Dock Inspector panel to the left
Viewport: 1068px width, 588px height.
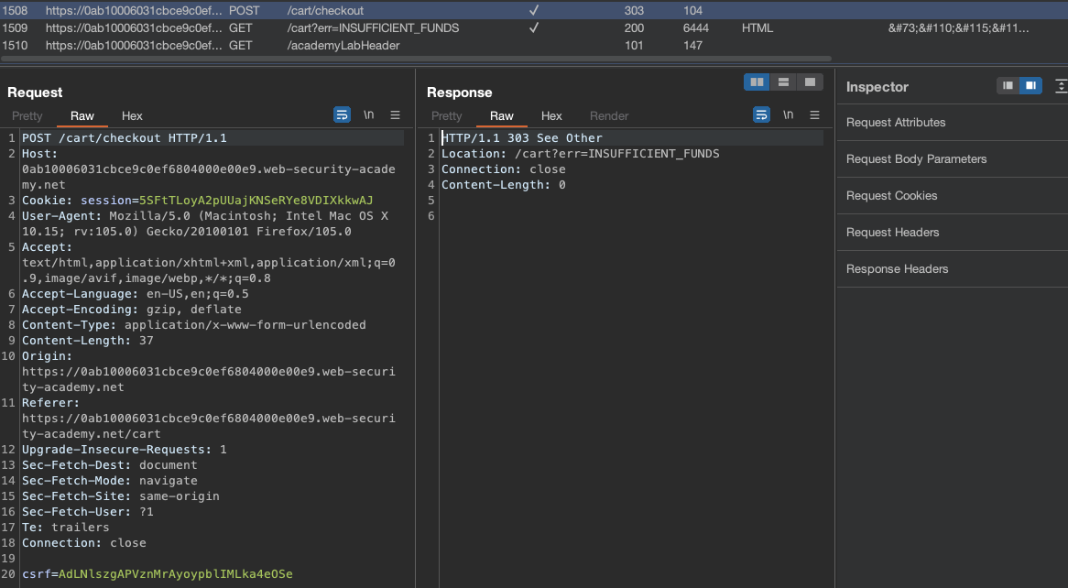[1008, 86]
